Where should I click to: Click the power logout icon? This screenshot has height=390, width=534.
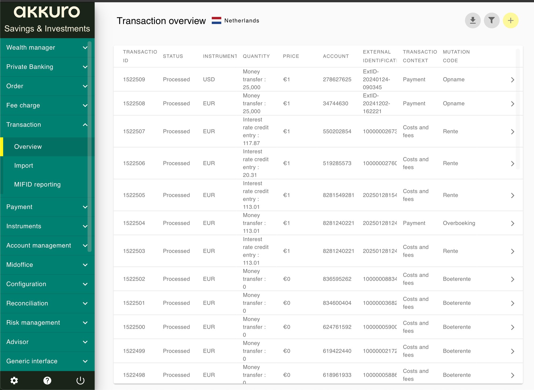(x=80, y=380)
